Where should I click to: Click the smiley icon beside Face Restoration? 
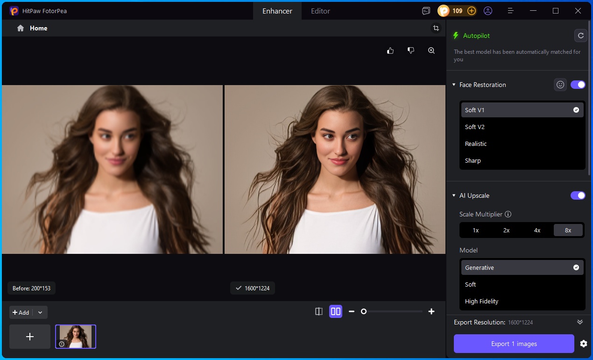[x=560, y=85]
